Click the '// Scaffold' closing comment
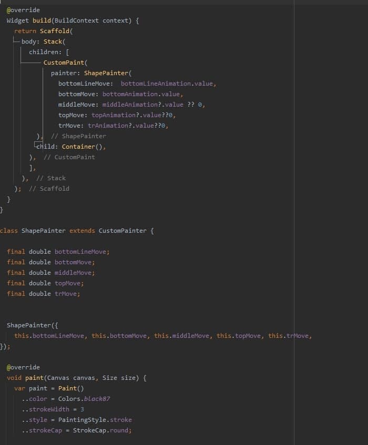368x445 pixels. coord(49,189)
